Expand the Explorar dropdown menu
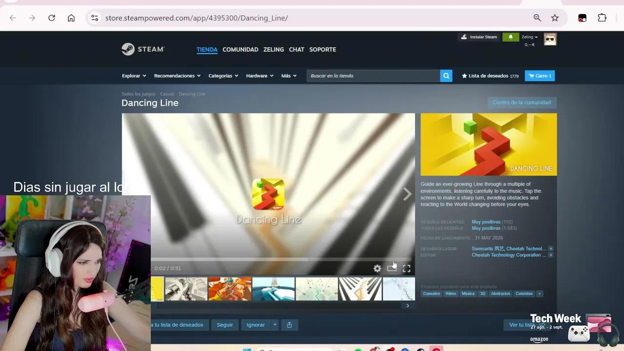This screenshot has height=351, width=624. click(134, 76)
